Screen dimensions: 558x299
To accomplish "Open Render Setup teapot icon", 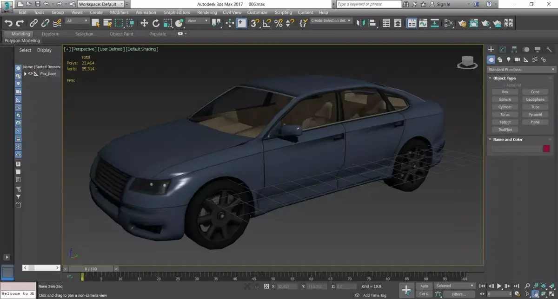I will (x=462, y=23).
